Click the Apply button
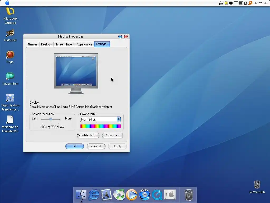The height and width of the screenshot is (203, 270). tap(117, 146)
